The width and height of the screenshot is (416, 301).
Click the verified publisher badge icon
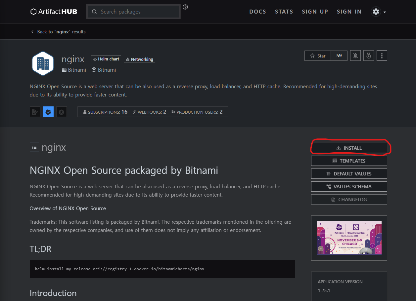pyautogui.click(x=48, y=112)
